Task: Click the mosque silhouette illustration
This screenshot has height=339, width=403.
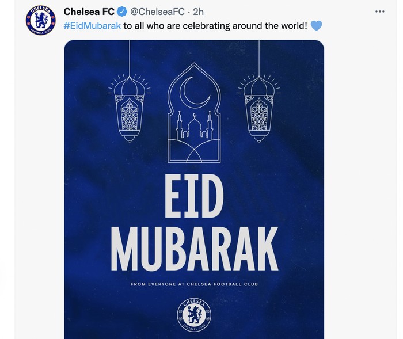Action: point(194,125)
